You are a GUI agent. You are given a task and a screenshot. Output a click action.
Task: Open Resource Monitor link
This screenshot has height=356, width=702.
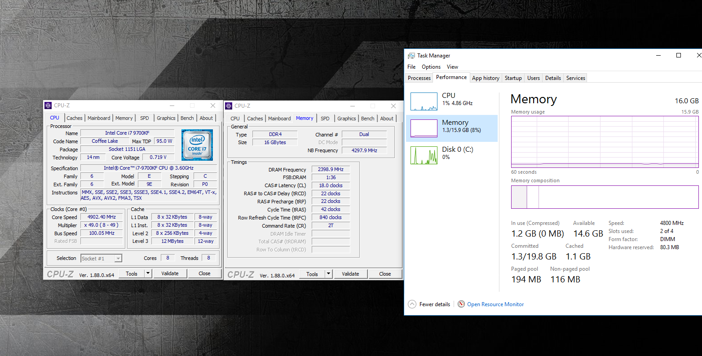[495, 304]
